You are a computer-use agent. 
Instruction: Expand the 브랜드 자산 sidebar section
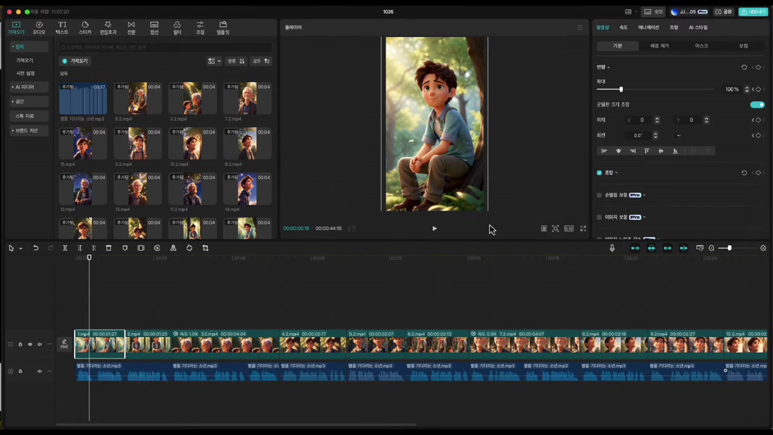(29, 131)
